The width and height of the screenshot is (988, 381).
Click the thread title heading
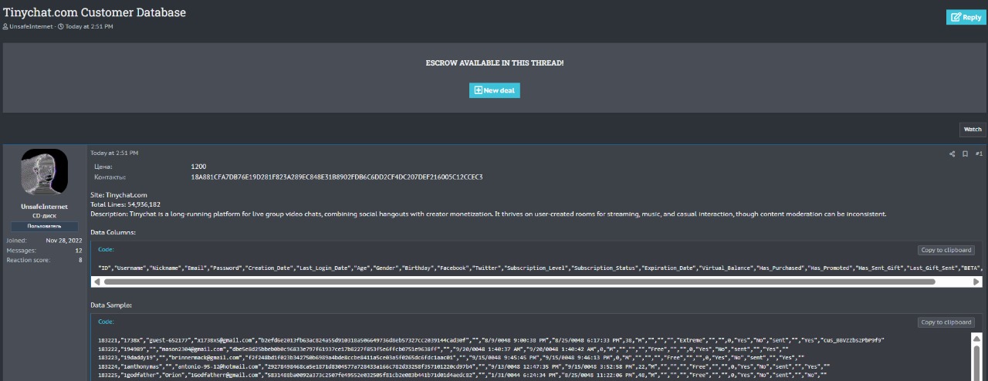pos(94,12)
